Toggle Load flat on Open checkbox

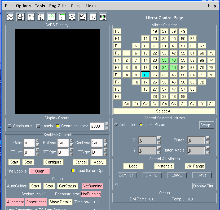click(x=73, y=171)
